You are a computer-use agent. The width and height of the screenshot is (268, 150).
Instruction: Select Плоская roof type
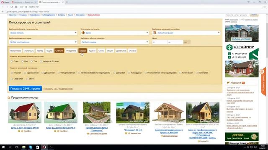coord(12,73)
